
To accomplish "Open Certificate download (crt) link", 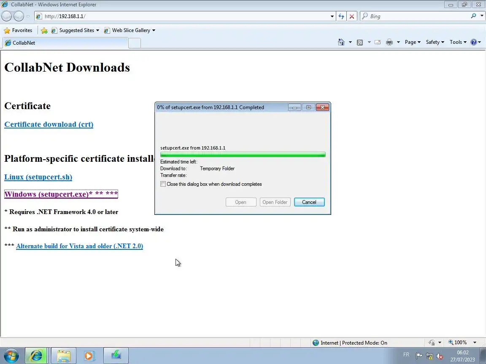I will tap(49, 124).
